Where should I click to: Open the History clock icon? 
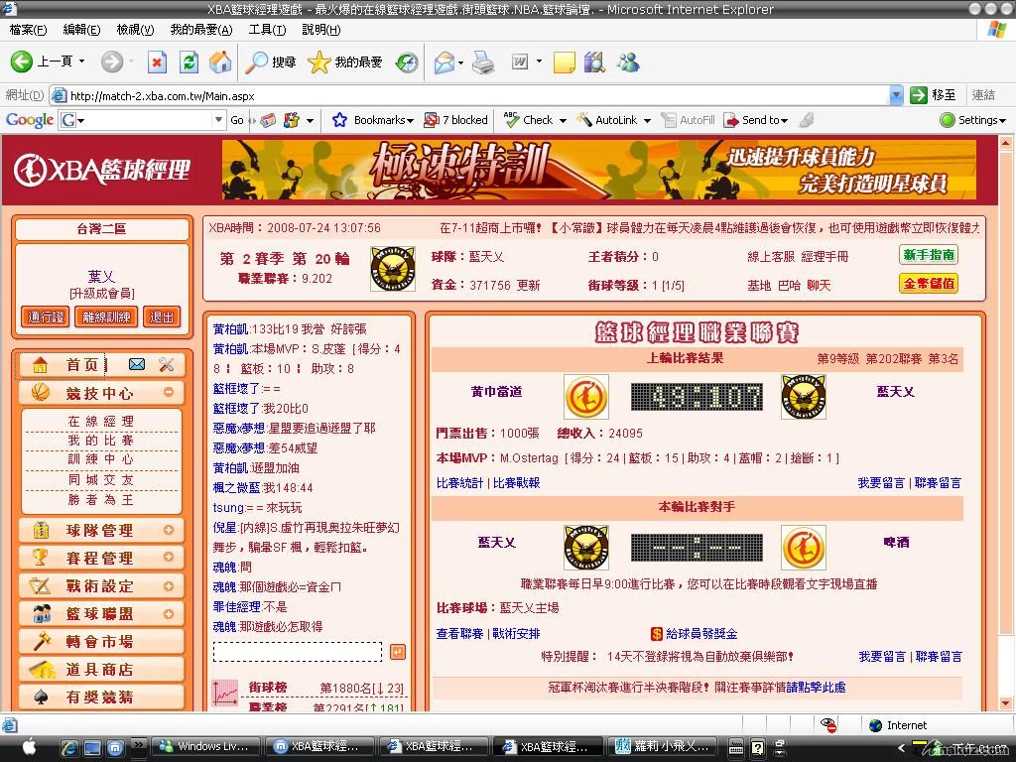coord(407,63)
